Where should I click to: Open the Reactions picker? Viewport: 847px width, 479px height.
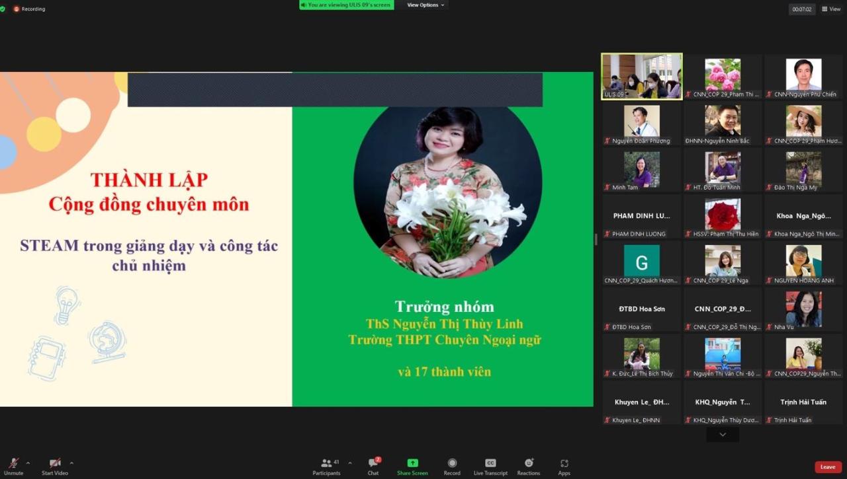tap(528, 466)
